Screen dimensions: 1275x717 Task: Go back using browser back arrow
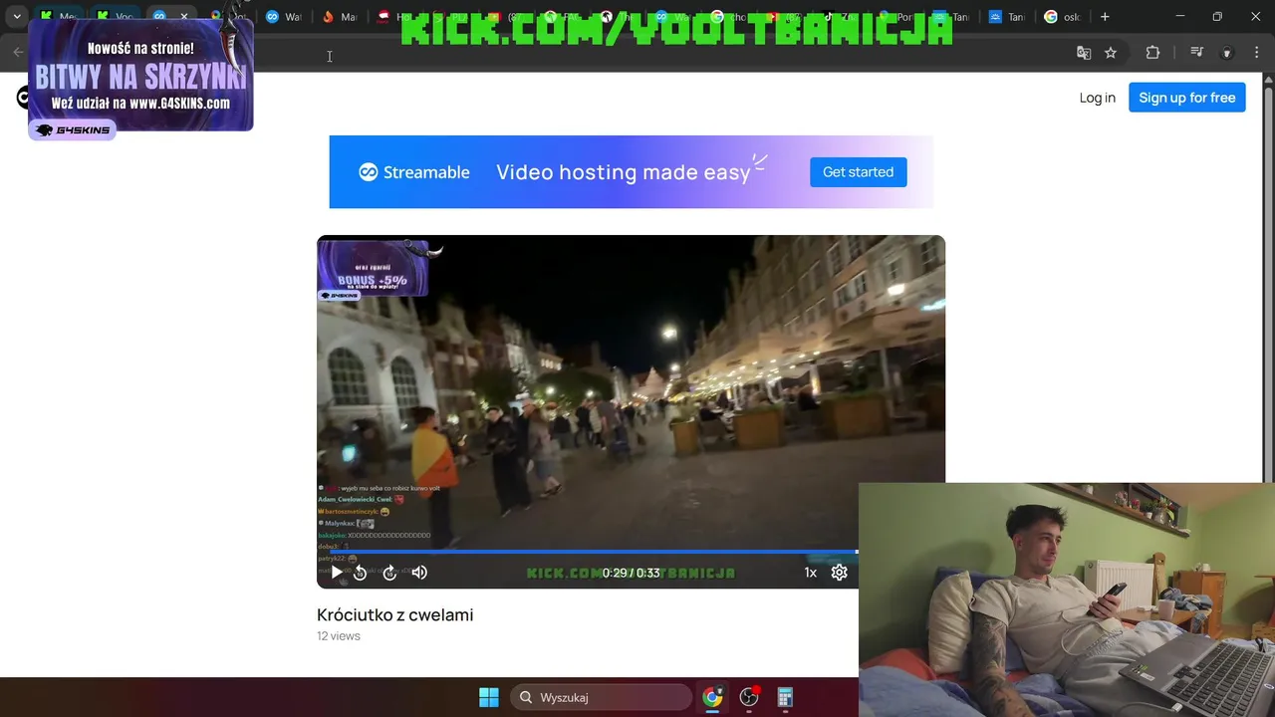click(18, 53)
